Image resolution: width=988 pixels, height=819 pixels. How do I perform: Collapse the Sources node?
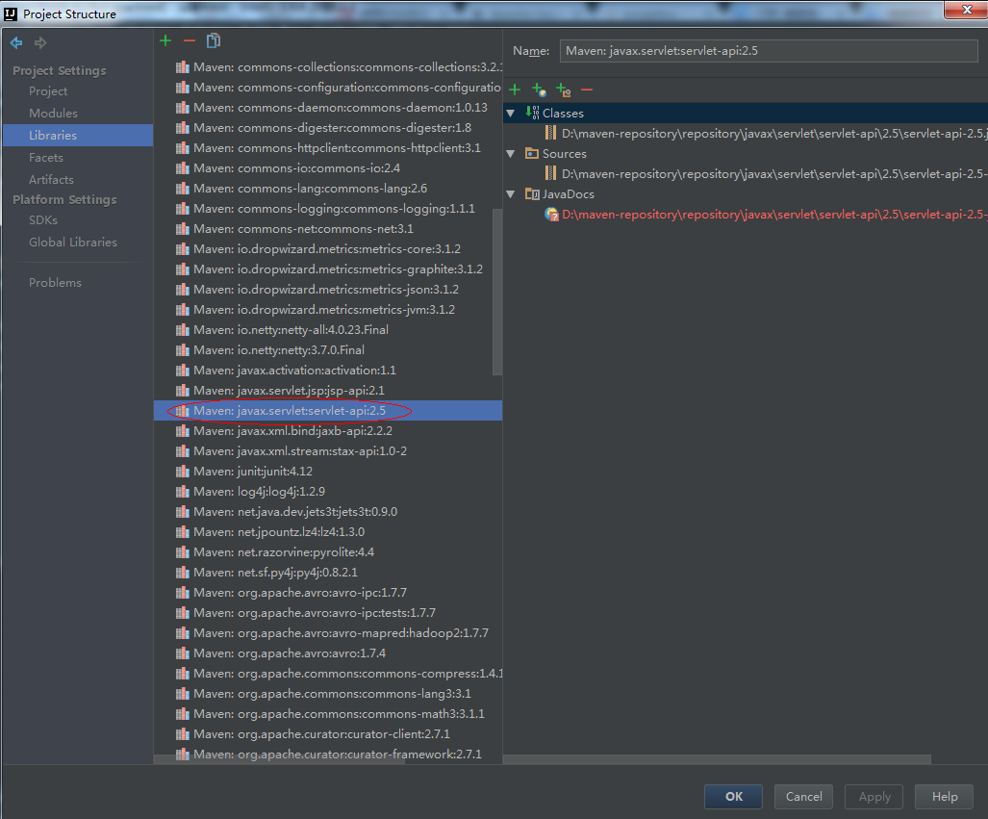[x=511, y=154]
